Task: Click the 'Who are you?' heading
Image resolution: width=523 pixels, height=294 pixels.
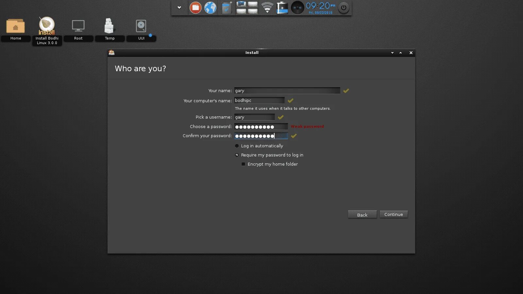Action: click(140, 69)
